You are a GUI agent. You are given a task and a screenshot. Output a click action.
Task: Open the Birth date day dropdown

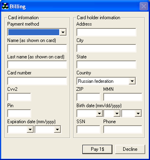tap(112, 113)
